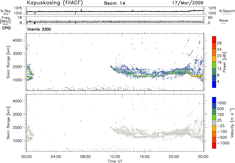Click the '08:00' time tick label

pyautogui.click(x=85, y=157)
